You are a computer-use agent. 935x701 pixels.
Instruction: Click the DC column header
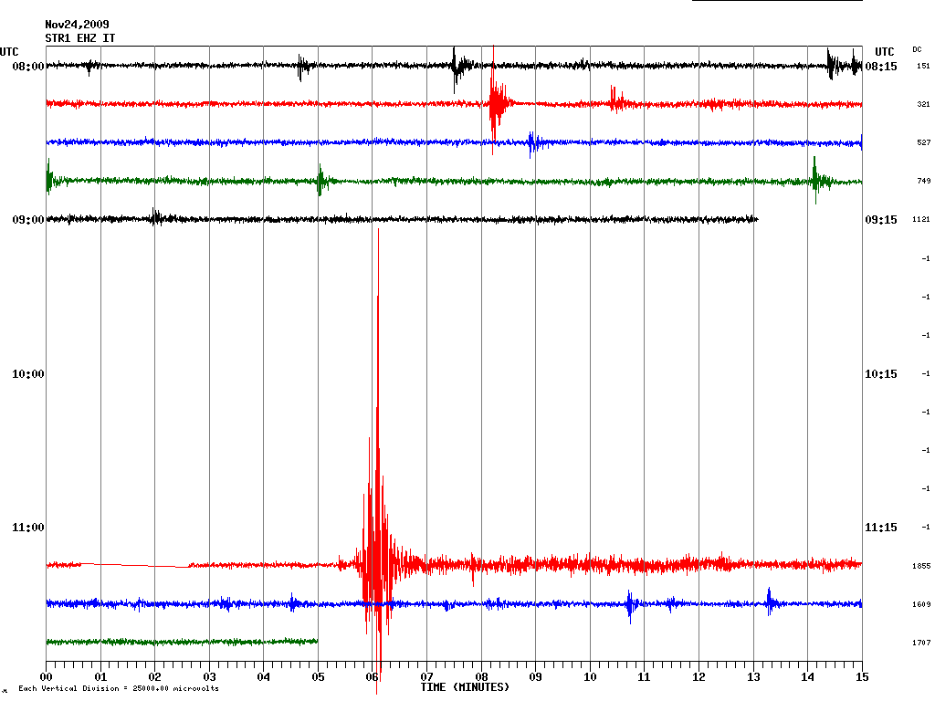click(x=917, y=49)
